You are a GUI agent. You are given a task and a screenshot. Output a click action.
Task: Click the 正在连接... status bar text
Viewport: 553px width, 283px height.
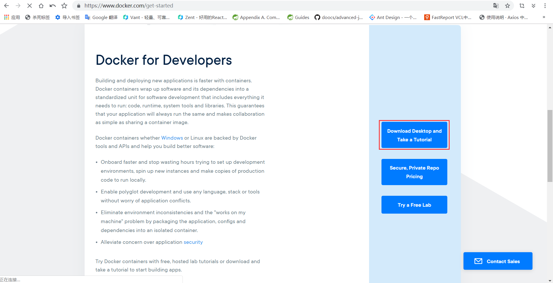[10, 280]
